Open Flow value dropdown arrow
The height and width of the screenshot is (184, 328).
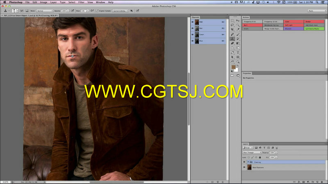pos(87,11)
